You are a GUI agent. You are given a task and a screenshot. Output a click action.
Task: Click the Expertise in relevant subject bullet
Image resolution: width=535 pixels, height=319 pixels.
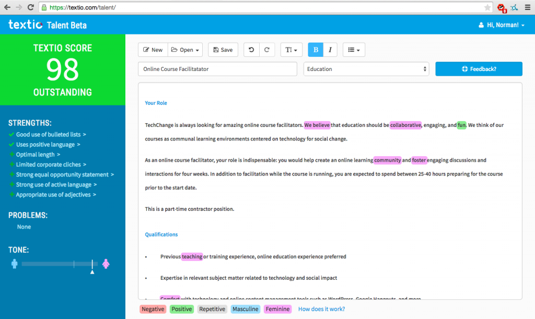pyautogui.click(x=249, y=278)
